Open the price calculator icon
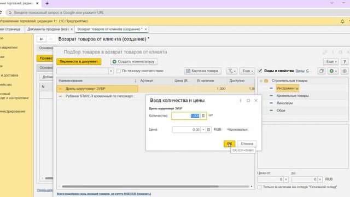The image size is (350, 197). coord(208,130)
